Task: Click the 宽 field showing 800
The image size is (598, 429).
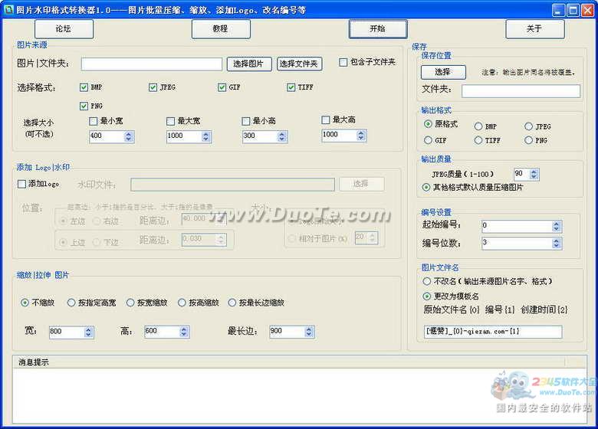Action: point(67,332)
